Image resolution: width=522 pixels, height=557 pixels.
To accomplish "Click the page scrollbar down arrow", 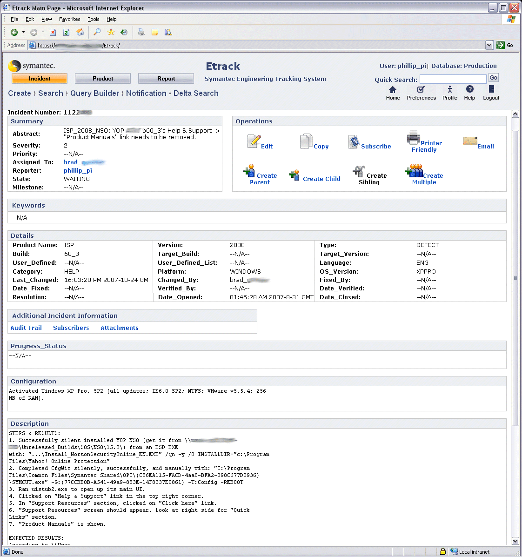I will 515,541.
